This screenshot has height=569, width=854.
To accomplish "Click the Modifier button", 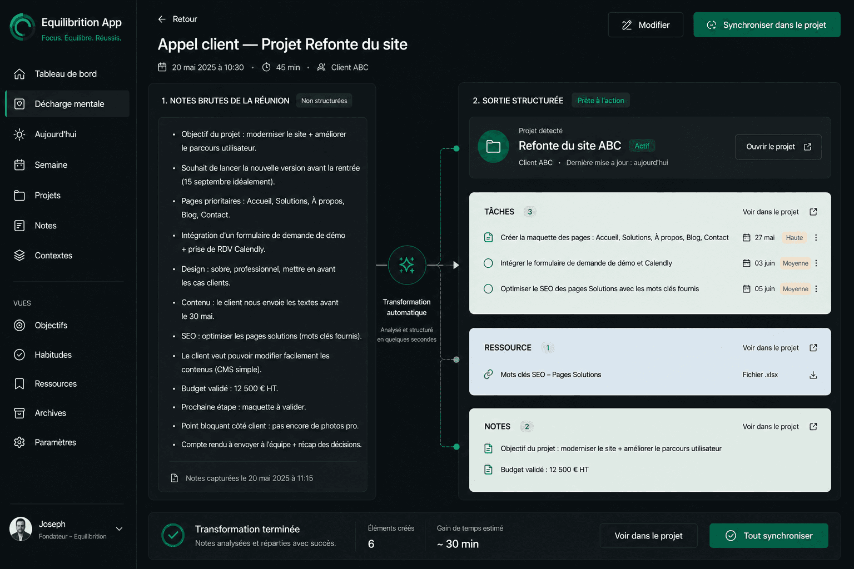I will (x=646, y=25).
